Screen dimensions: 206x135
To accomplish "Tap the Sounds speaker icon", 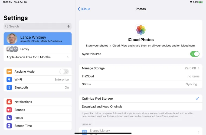I will (9, 110).
